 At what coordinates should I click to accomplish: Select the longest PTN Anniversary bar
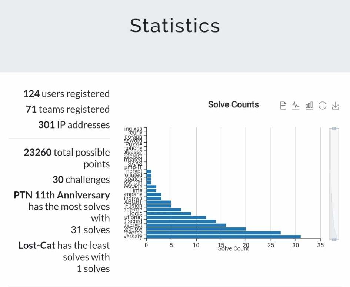pyautogui.click(x=222, y=236)
